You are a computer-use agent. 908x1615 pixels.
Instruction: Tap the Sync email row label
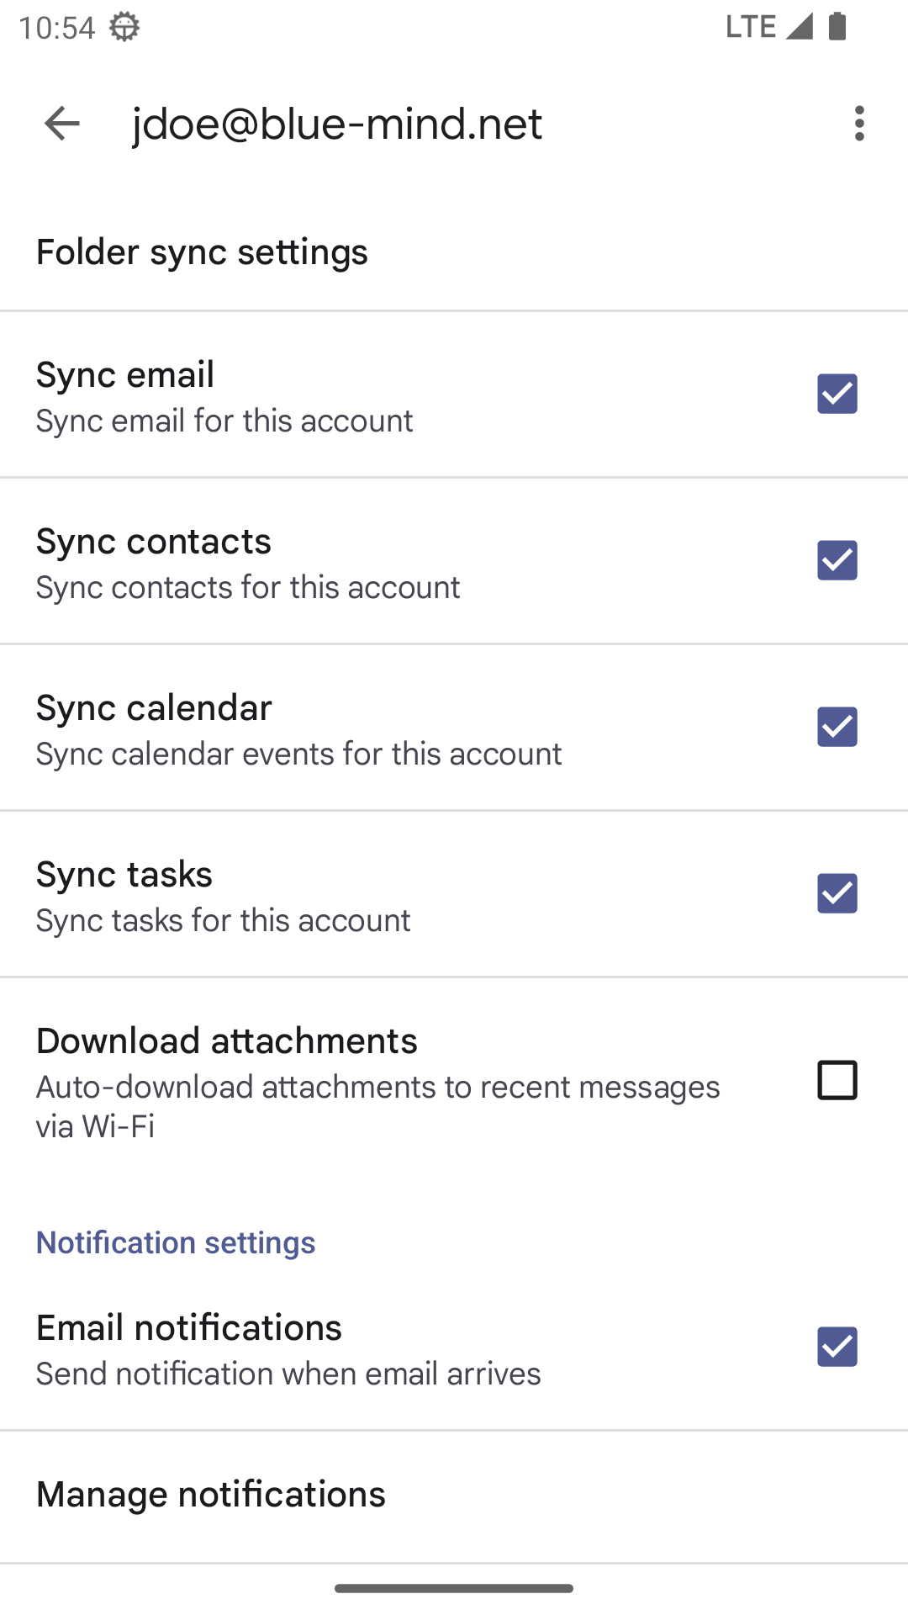[125, 374]
